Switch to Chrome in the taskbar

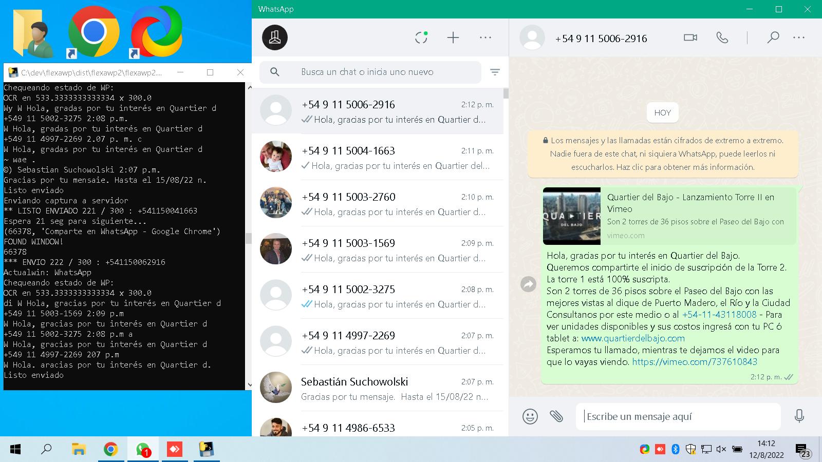(x=110, y=450)
